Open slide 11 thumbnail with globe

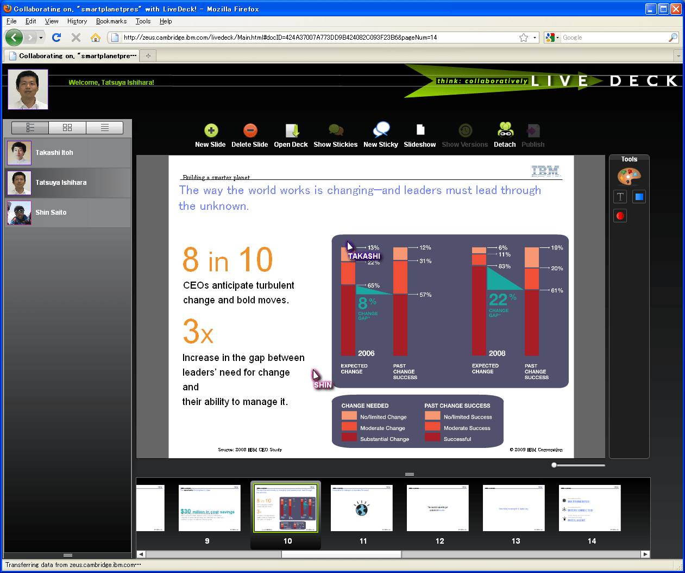[x=362, y=508]
